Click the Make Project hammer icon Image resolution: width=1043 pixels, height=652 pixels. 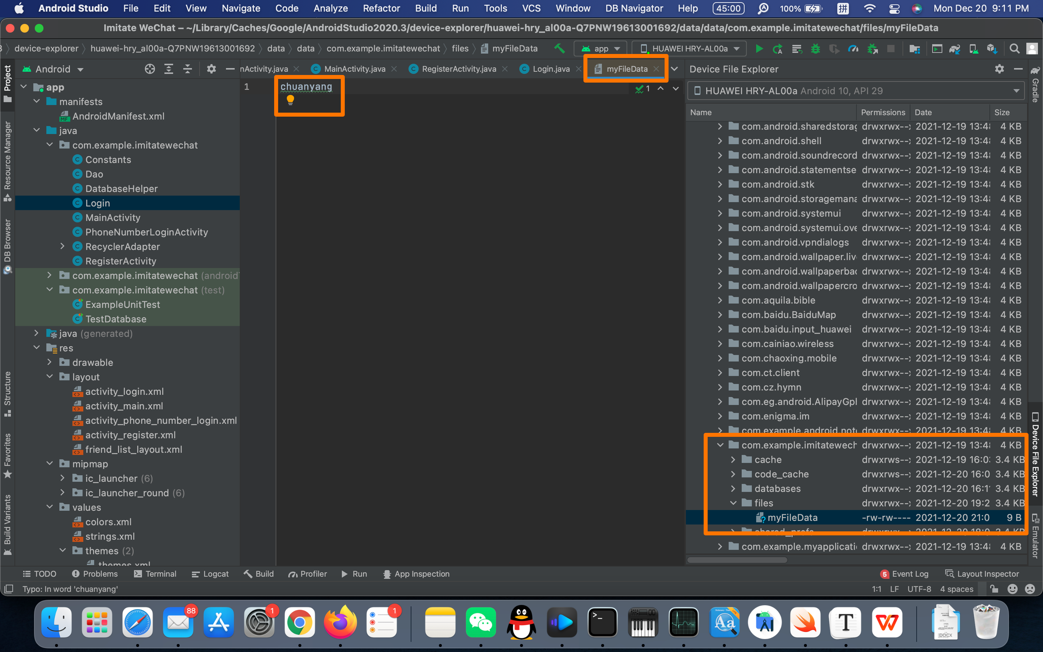click(560, 48)
